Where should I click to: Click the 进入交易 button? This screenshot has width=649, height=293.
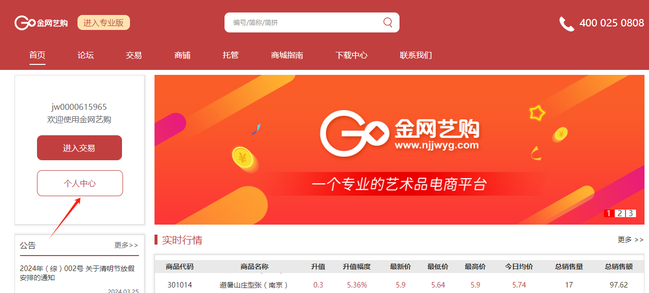[x=79, y=148]
